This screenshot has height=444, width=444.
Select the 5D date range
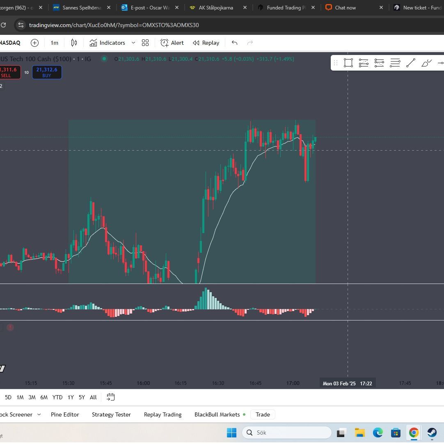(x=8, y=397)
